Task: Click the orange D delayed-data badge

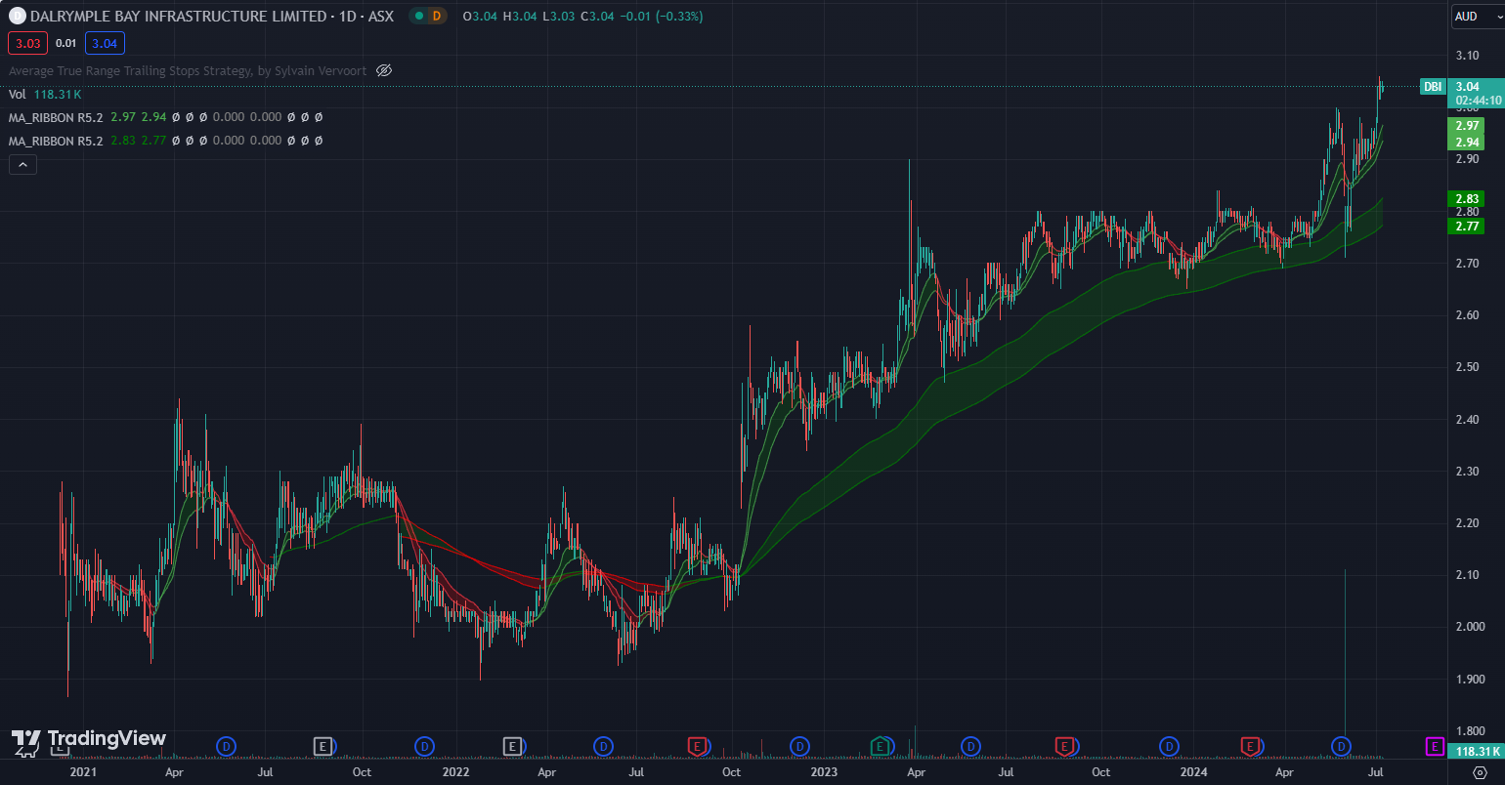Action: point(437,16)
